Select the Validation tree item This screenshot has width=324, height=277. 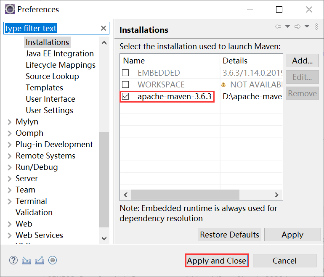[x=34, y=212]
